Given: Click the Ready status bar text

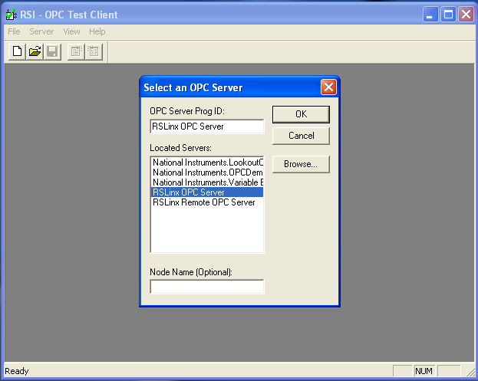Looking at the screenshot, I should (17, 371).
